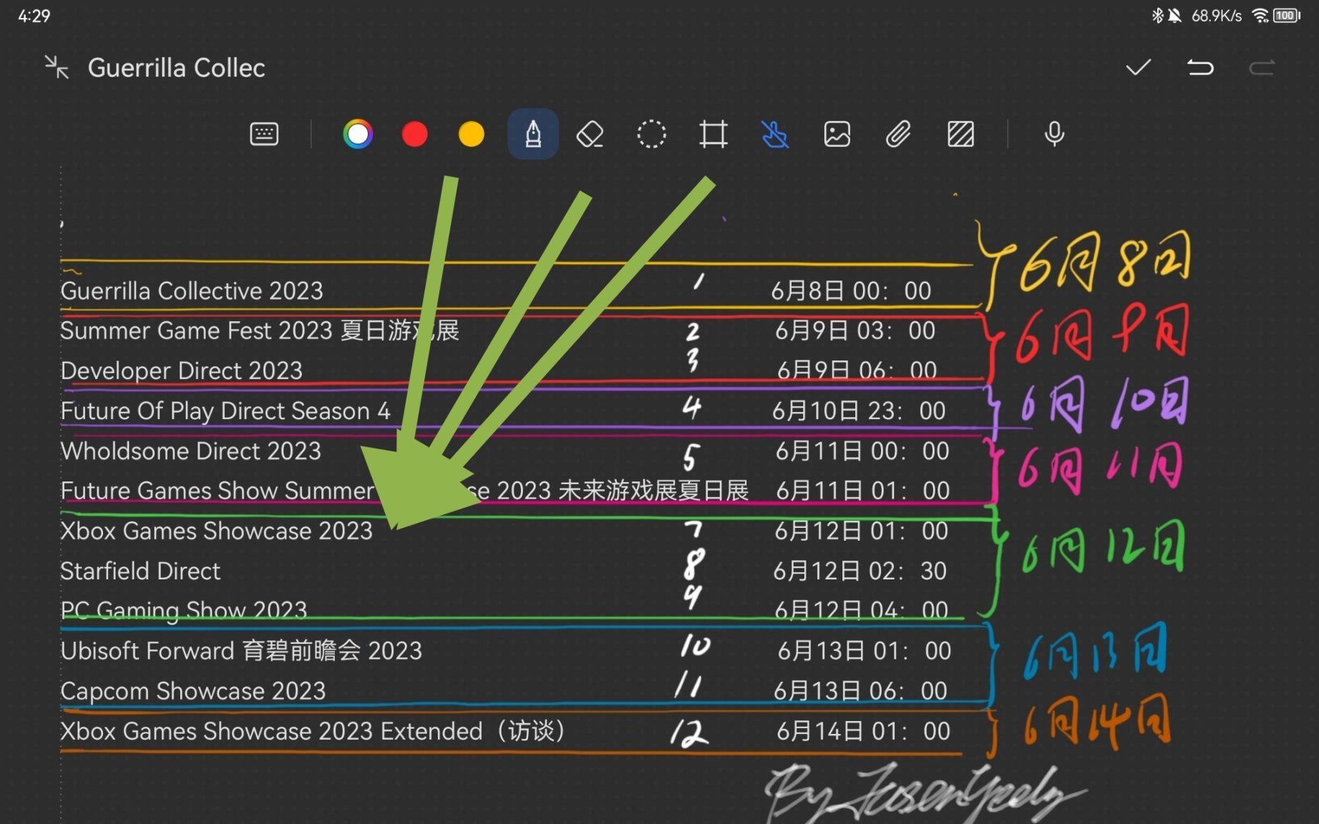Tap the Ubisoft Forward 育碧前瞻会 2023 row
This screenshot has height=824, width=1319.
(241, 651)
